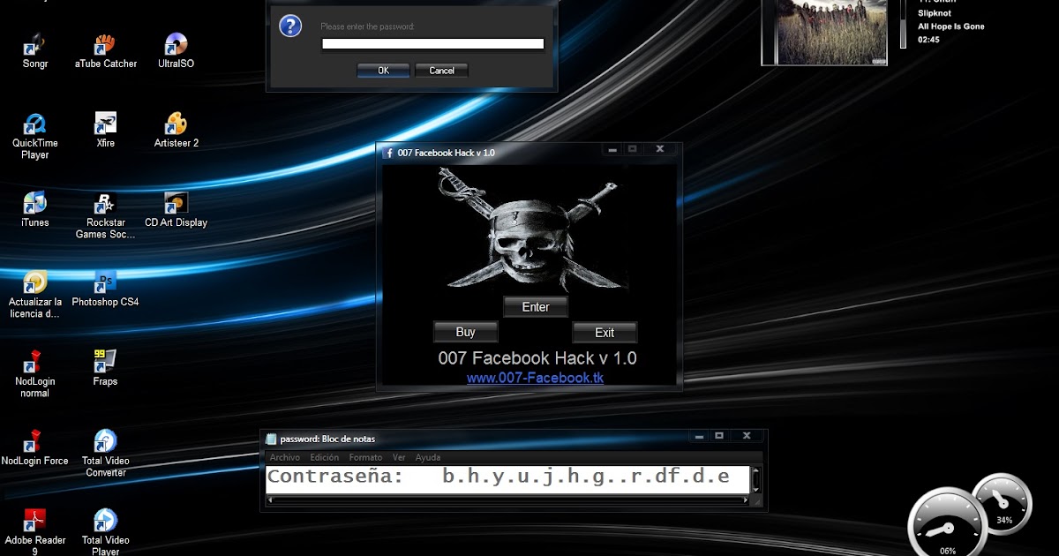
Task: Open the Adobe Reader 9 shortcut
Action: coord(35,532)
